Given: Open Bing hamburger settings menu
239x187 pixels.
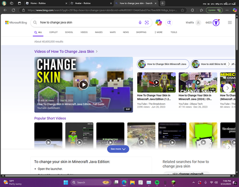Looking at the screenshot, I should pos(230,22).
